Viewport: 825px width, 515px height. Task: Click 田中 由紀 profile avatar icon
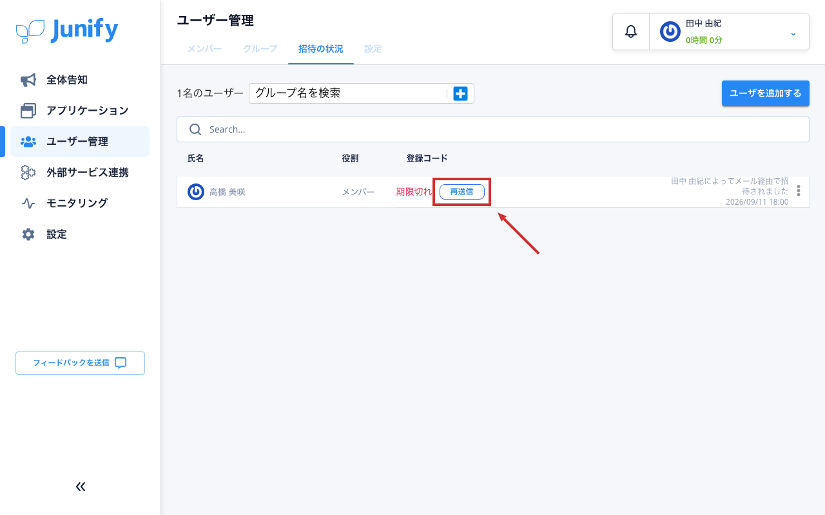tap(670, 32)
